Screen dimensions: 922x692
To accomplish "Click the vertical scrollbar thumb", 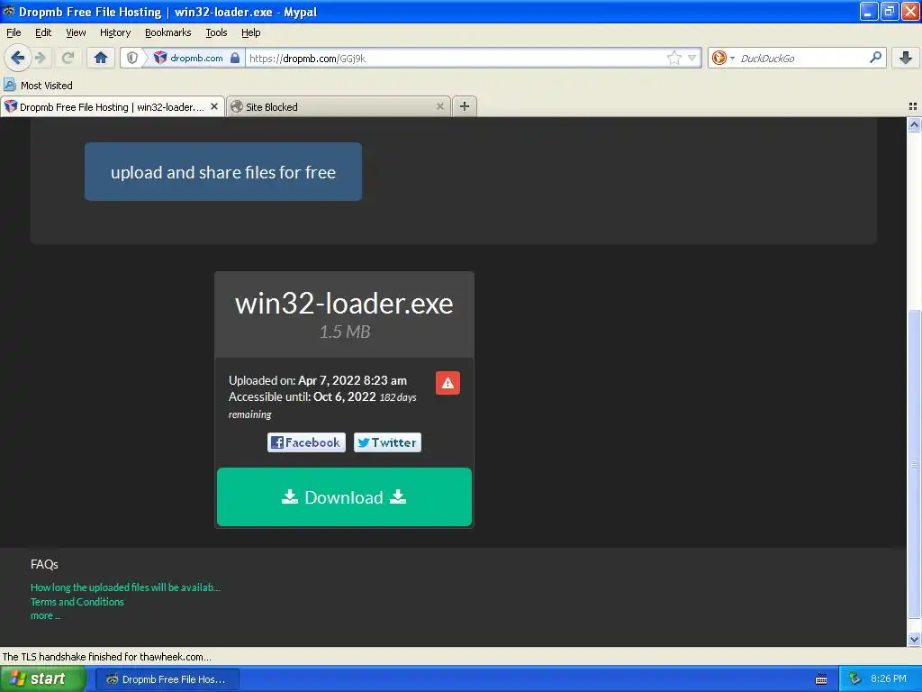I will point(914,464).
